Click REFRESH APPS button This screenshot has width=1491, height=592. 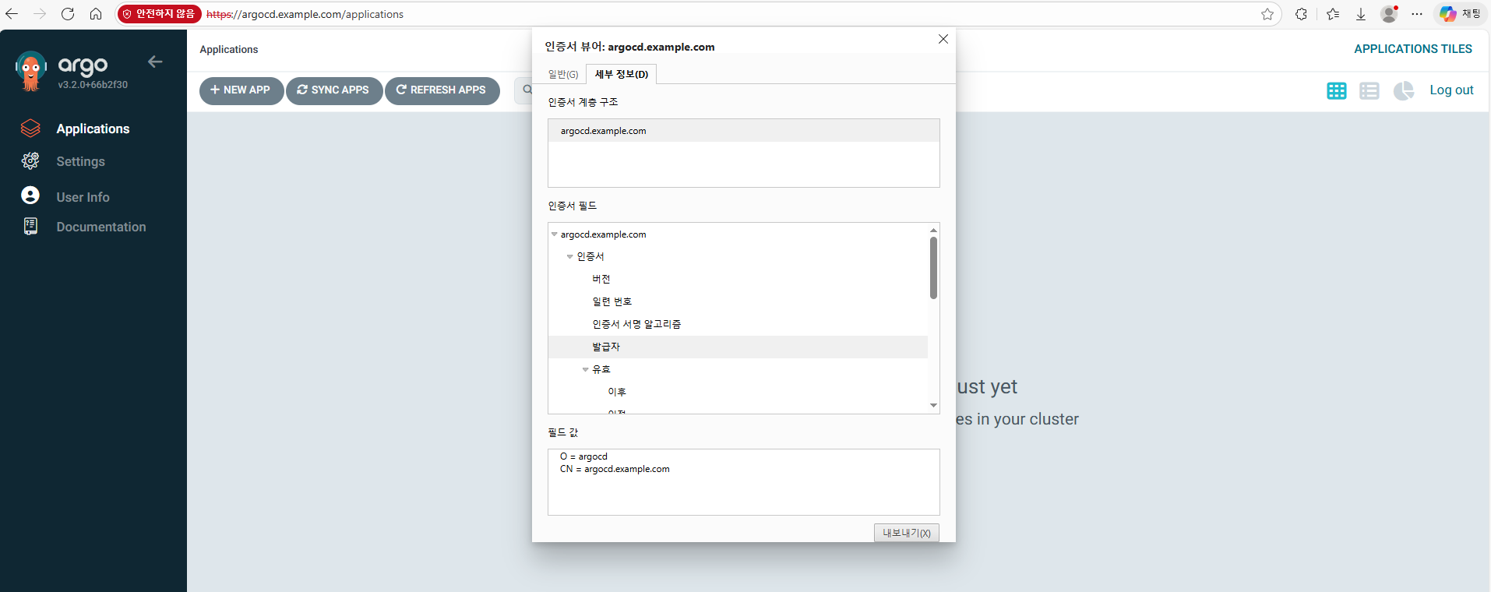click(x=442, y=90)
